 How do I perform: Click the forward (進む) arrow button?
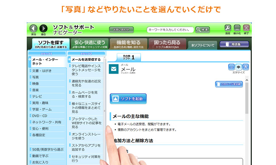pyautogui.click(x=43, y=28)
